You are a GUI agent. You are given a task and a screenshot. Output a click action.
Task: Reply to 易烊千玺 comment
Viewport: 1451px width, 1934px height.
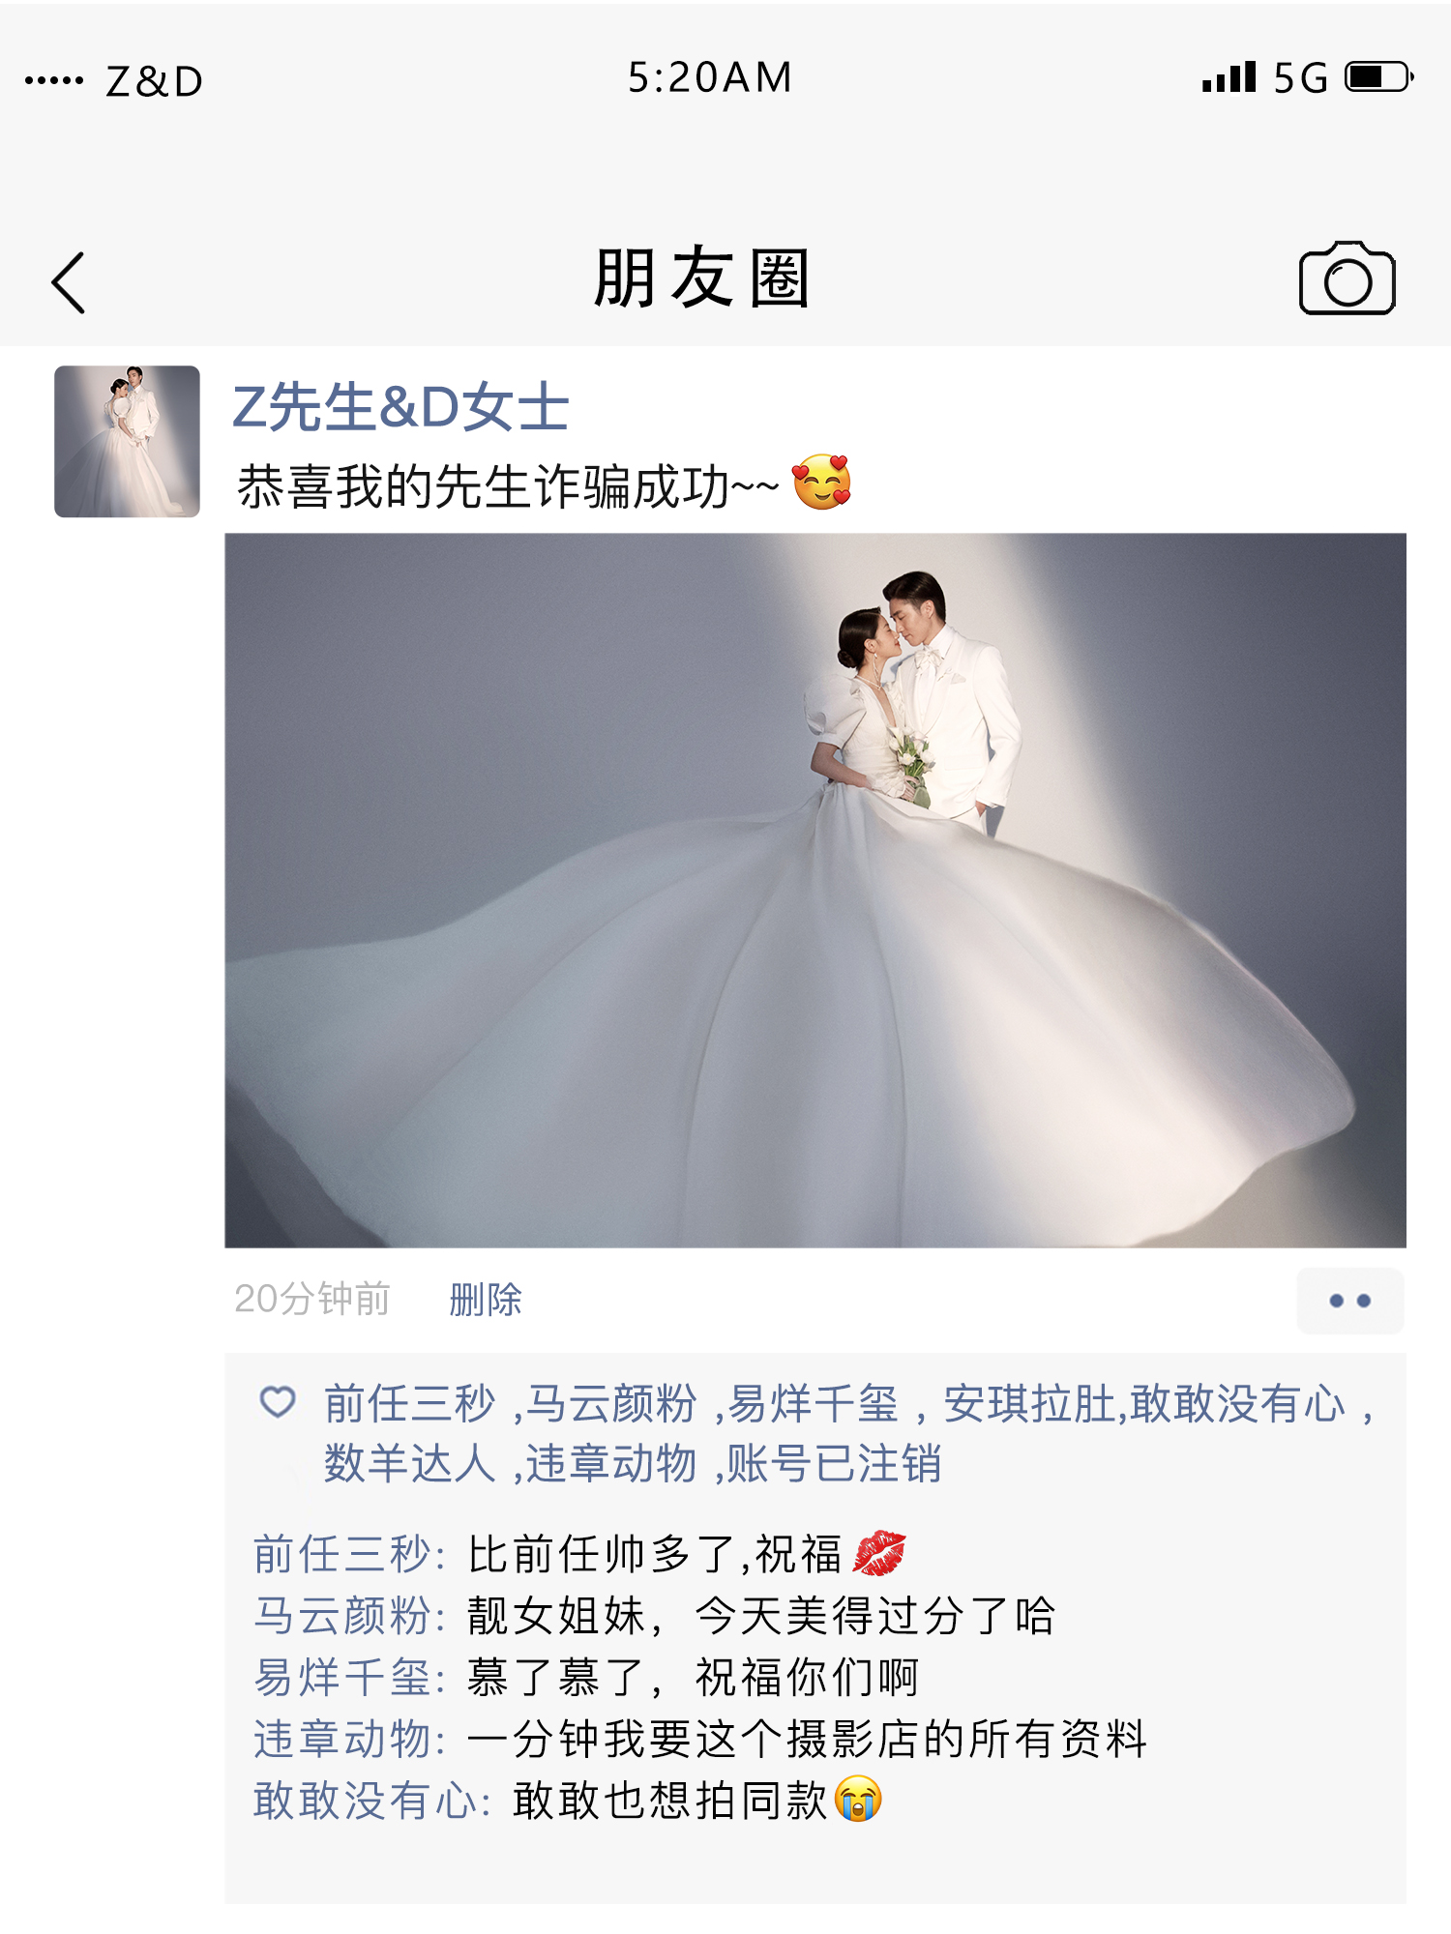tap(691, 1678)
